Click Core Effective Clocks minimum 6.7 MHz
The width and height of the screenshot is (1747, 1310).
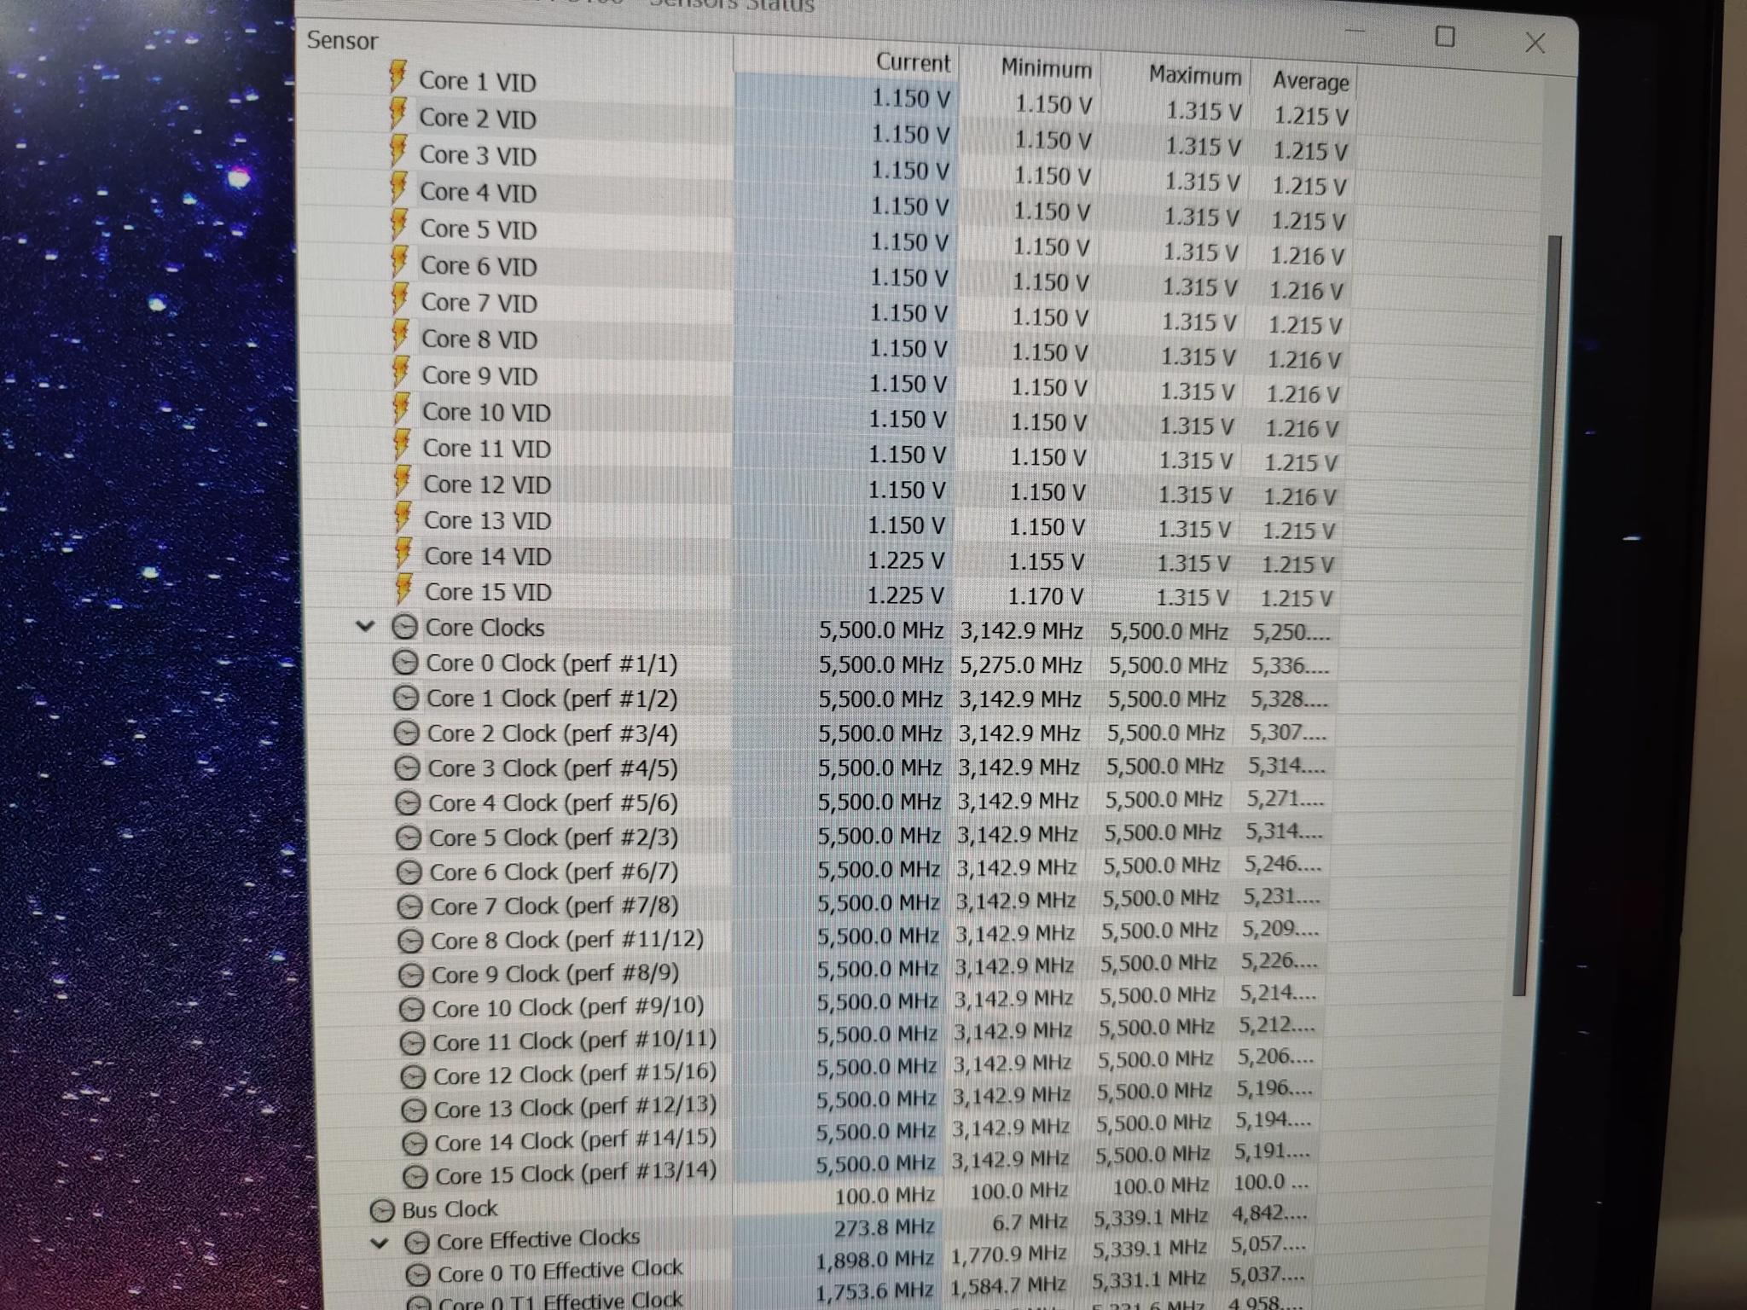pos(1030,1222)
